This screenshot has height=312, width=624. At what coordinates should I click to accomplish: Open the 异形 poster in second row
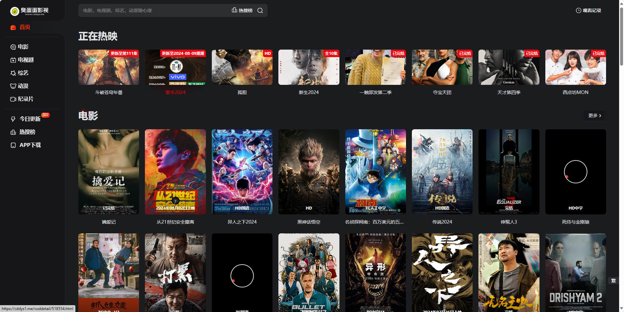coord(376,273)
